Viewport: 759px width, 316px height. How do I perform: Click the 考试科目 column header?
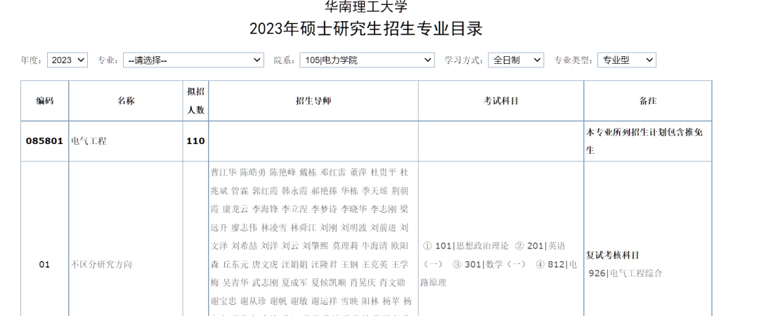(501, 100)
